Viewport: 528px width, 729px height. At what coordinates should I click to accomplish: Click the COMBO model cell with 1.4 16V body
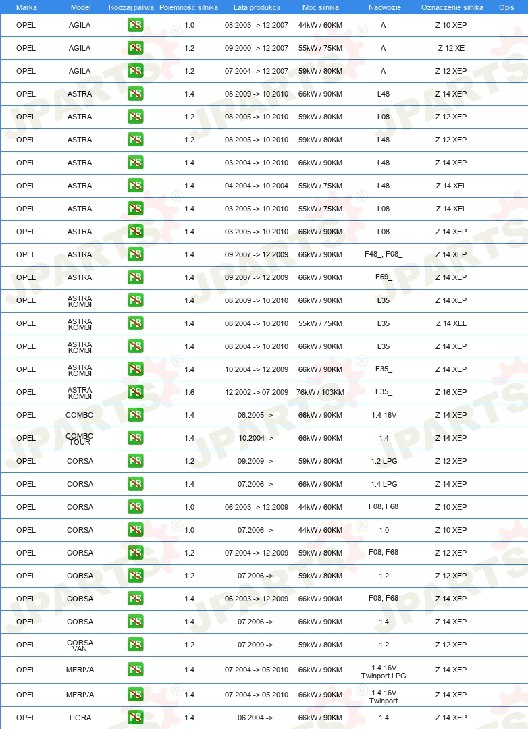(x=80, y=415)
